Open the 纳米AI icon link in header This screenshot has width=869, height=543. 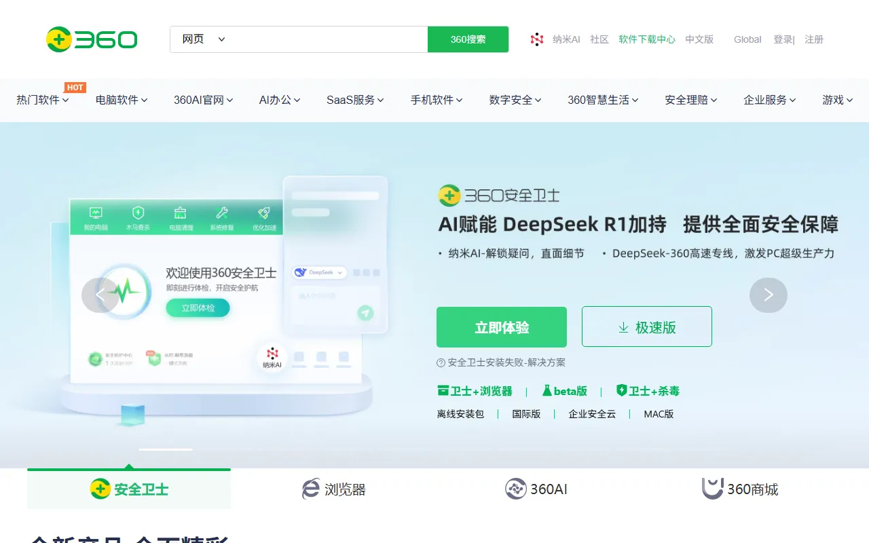click(537, 39)
